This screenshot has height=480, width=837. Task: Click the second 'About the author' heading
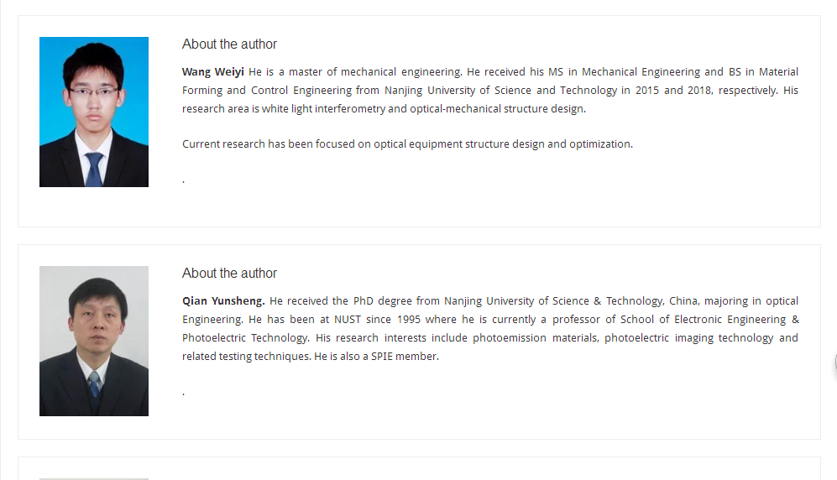pyautogui.click(x=229, y=273)
